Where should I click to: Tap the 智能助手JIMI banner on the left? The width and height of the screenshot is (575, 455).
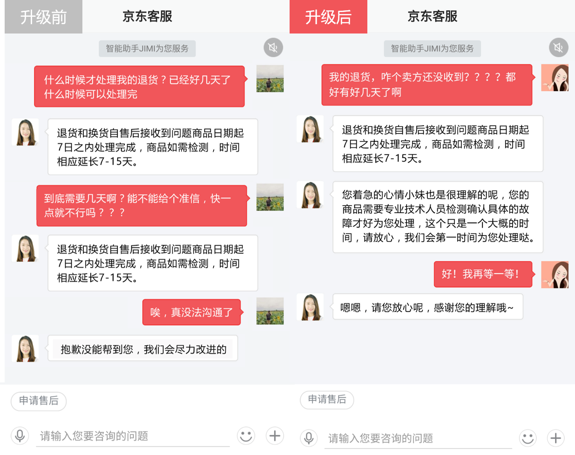click(x=147, y=48)
